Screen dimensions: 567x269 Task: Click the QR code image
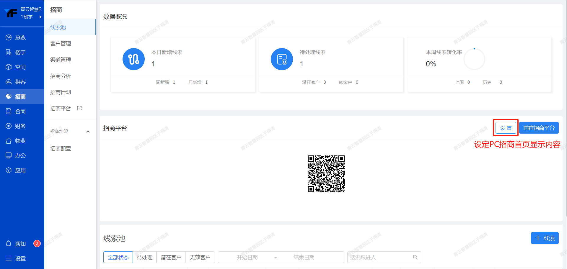pyautogui.click(x=326, y=174)
